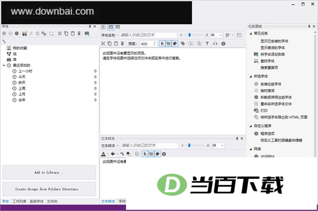Screen dimensions: 318x211
Task: Click the text wrap icon right of size 36
Action: coord(239,35)
